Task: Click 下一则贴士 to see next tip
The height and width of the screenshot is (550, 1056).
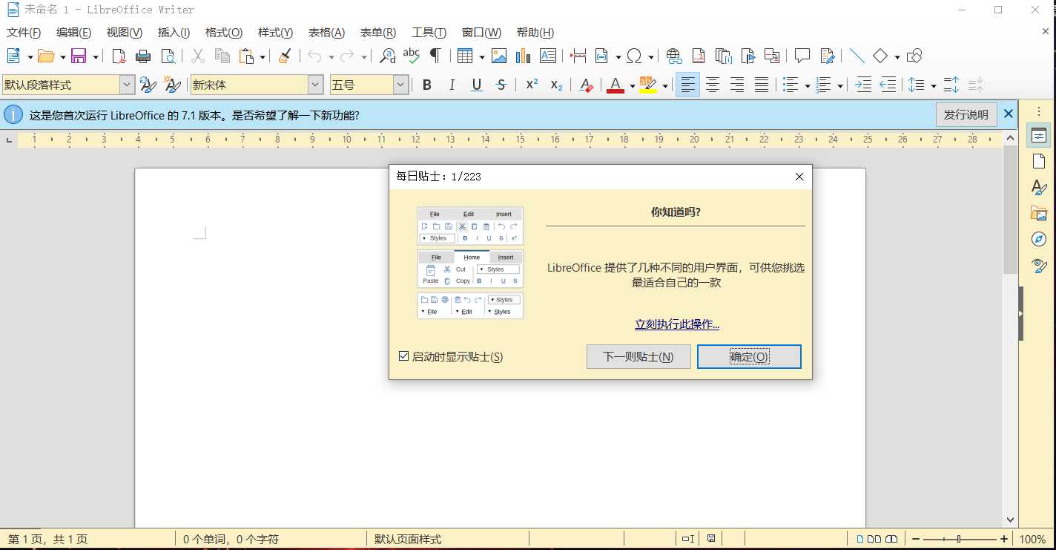Action: (x=638, y=356)
